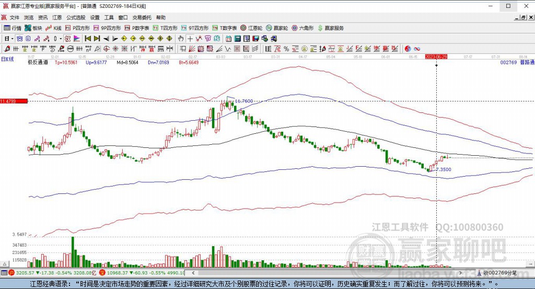The height and width of the screenshot is (289, 535).
Task: Open the P数字表 tool
Action: point(137,28)
